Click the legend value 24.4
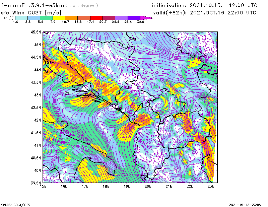 pyautogui.click(x=115, y=22)
